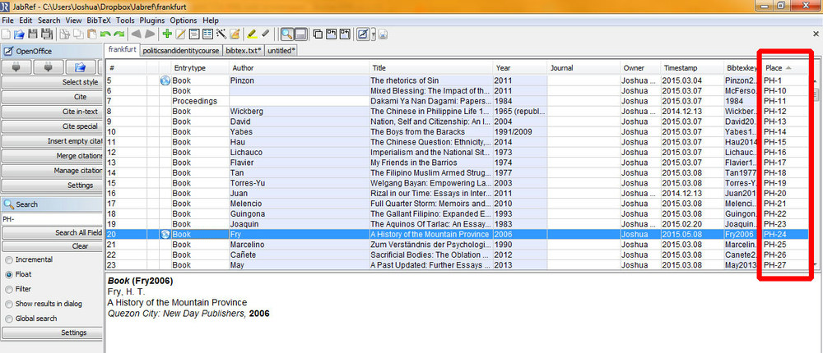Viewport: 823px width, 353px height.
Task: Click the yellow highlighter Mark entries icon
Action: point(251,34)
